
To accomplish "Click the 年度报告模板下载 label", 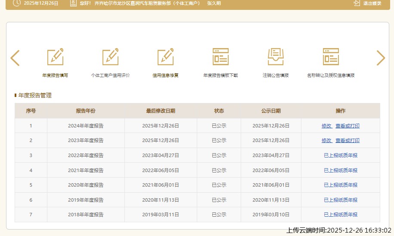I will 220,76.
